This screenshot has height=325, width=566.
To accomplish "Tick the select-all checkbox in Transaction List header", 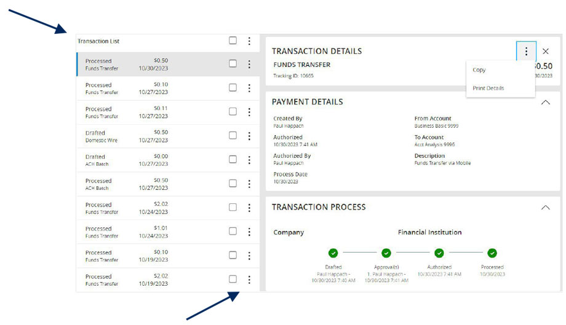I will point(233,41).
